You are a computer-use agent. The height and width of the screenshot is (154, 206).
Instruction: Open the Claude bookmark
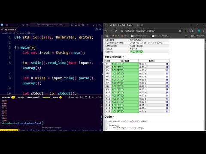(x=125, y=36)
